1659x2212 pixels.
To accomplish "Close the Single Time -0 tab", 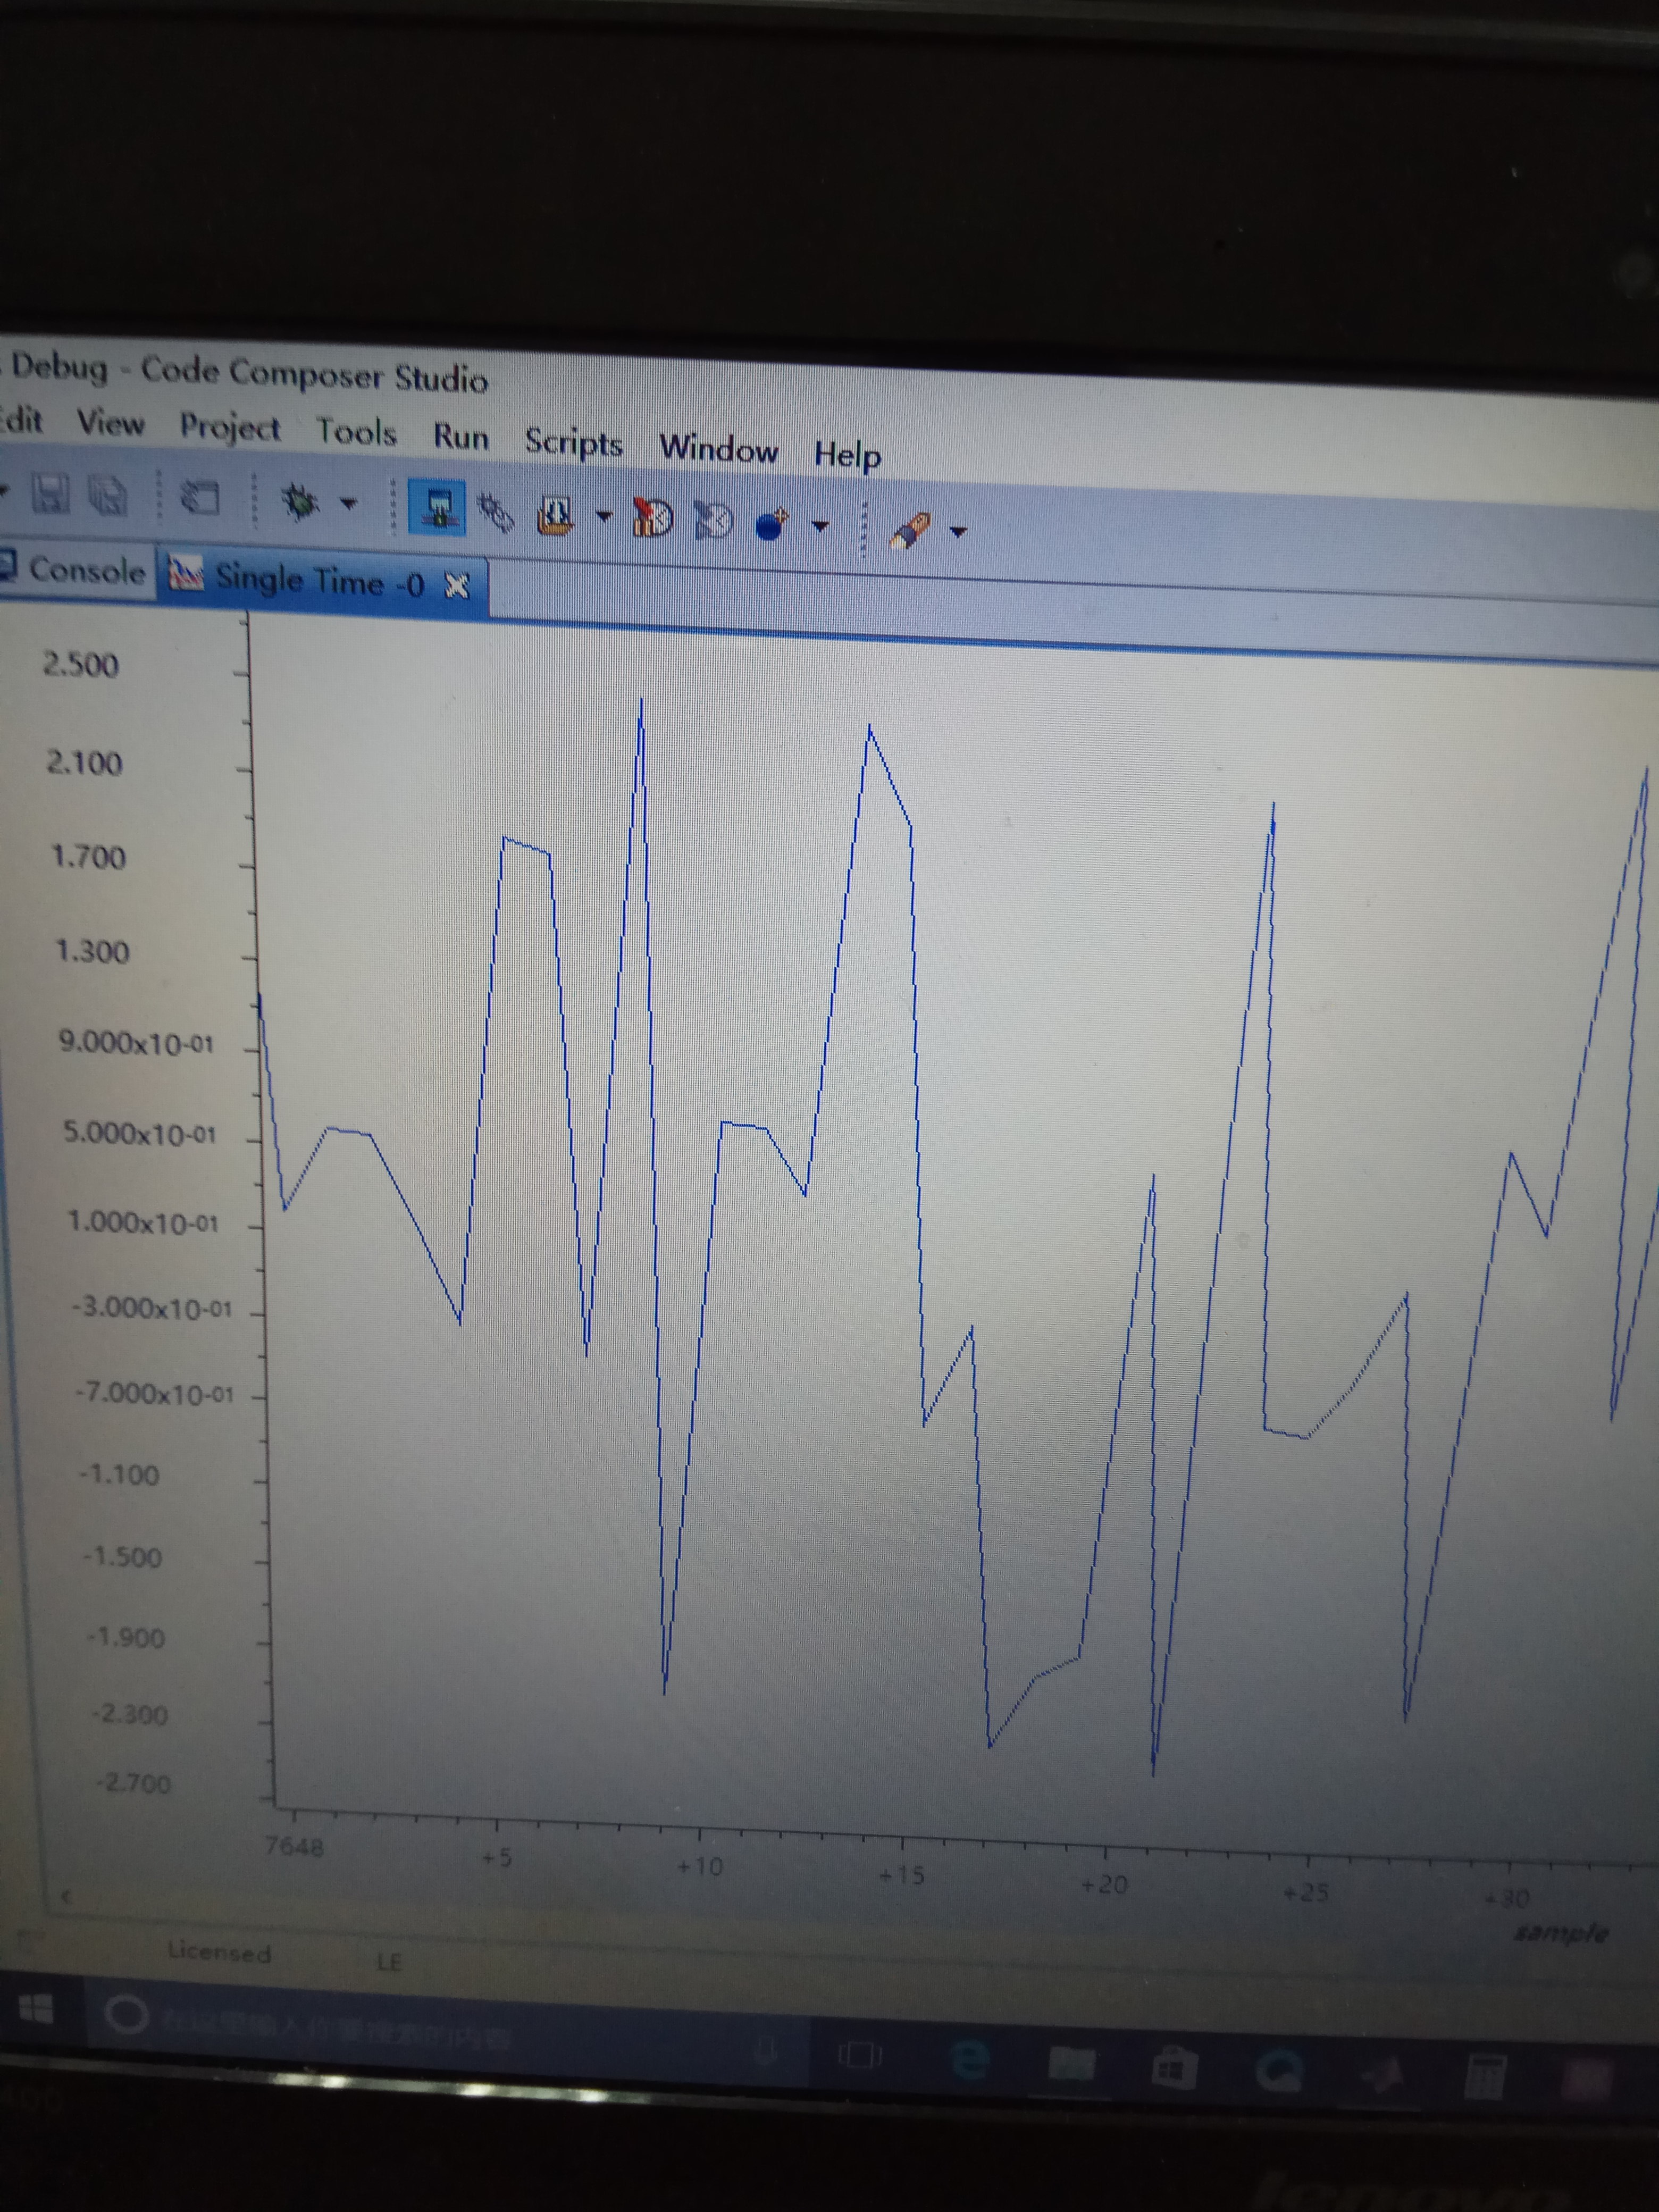I will coord(457,585).
